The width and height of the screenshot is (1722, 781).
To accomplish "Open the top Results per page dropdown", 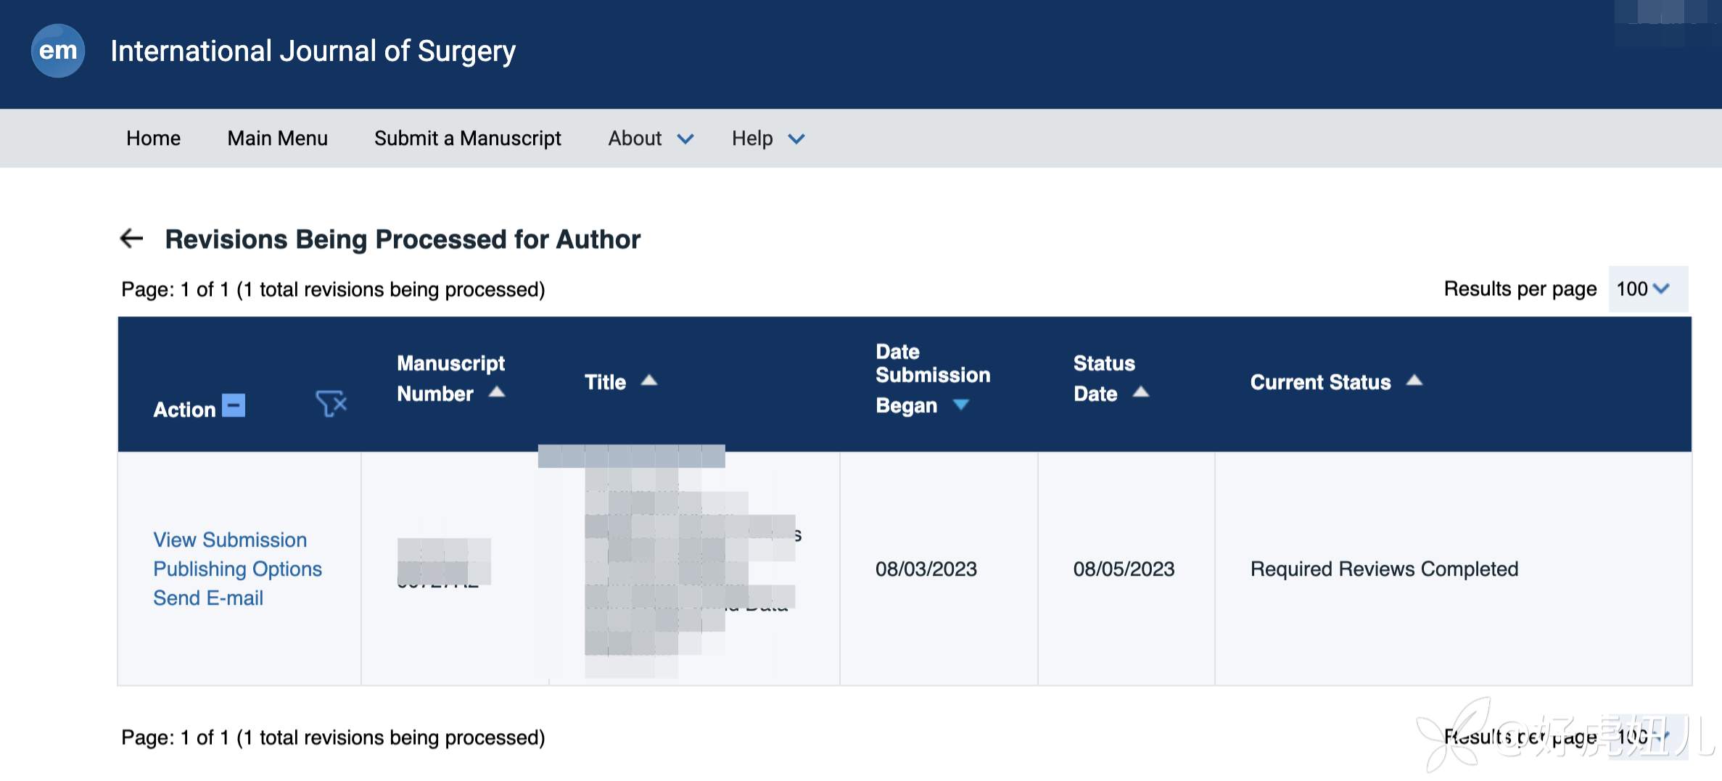I will point(1647,289).
